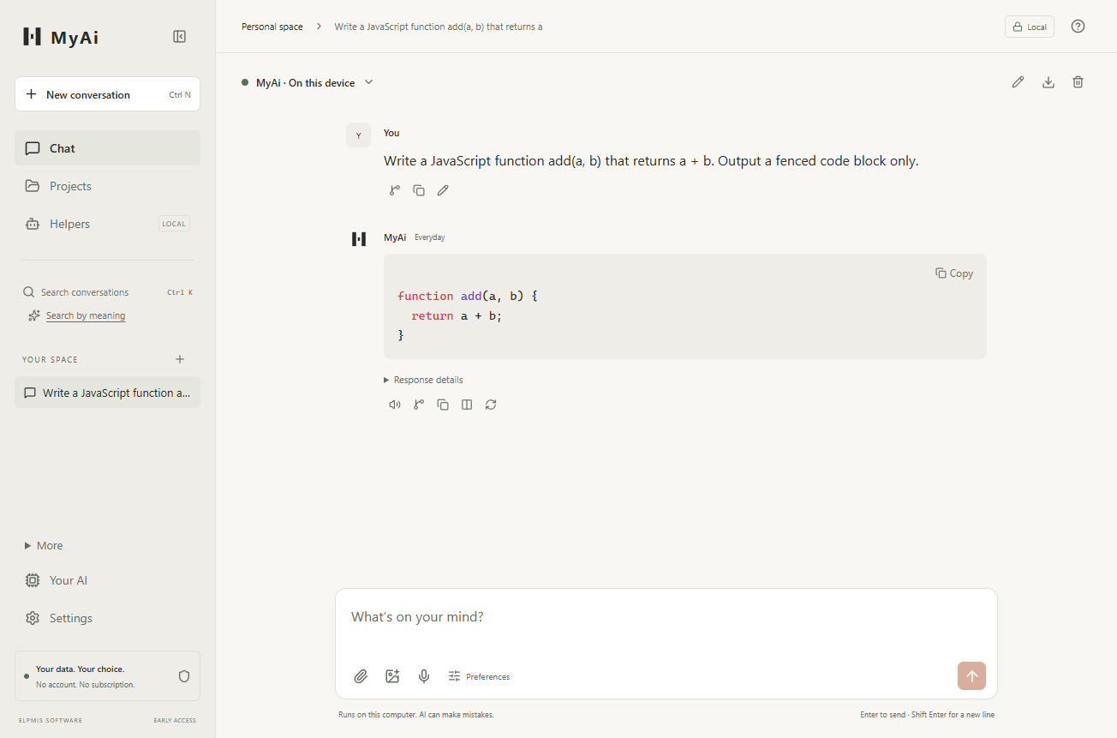This screenshot has width=1117, height=738.
Task: Attach a file with paperclip icon
Action: pos(361,676)
